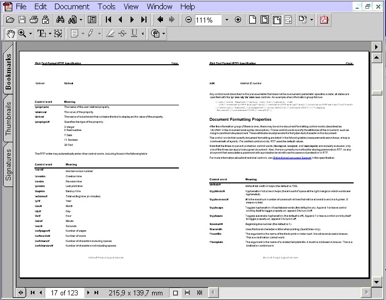
Task: Enable Fit Width page view
Action: [x=277, y=20]
